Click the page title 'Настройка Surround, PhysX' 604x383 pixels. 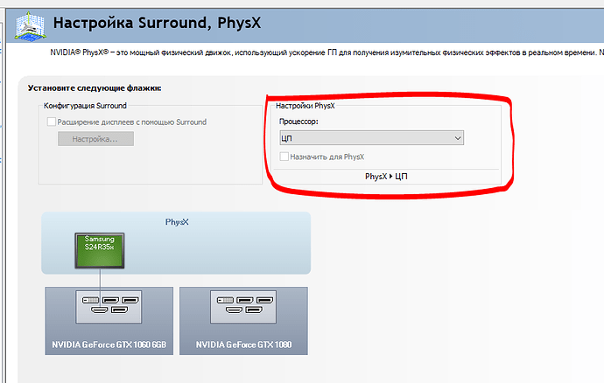pos(157,23)
